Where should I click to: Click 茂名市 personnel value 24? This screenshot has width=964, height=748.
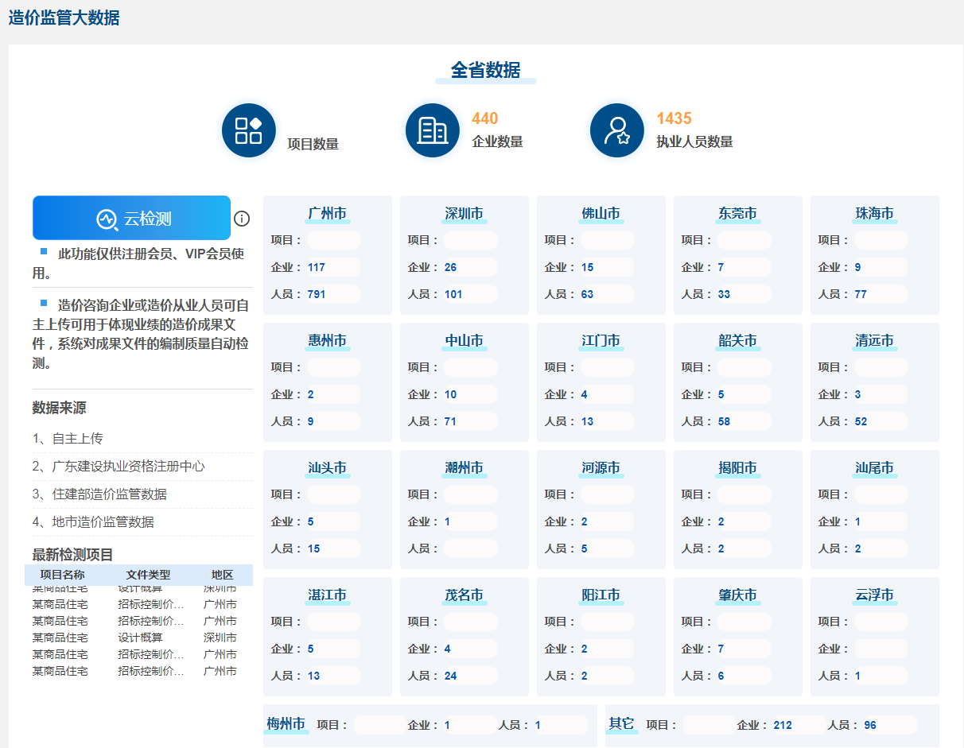pos(450,676)
